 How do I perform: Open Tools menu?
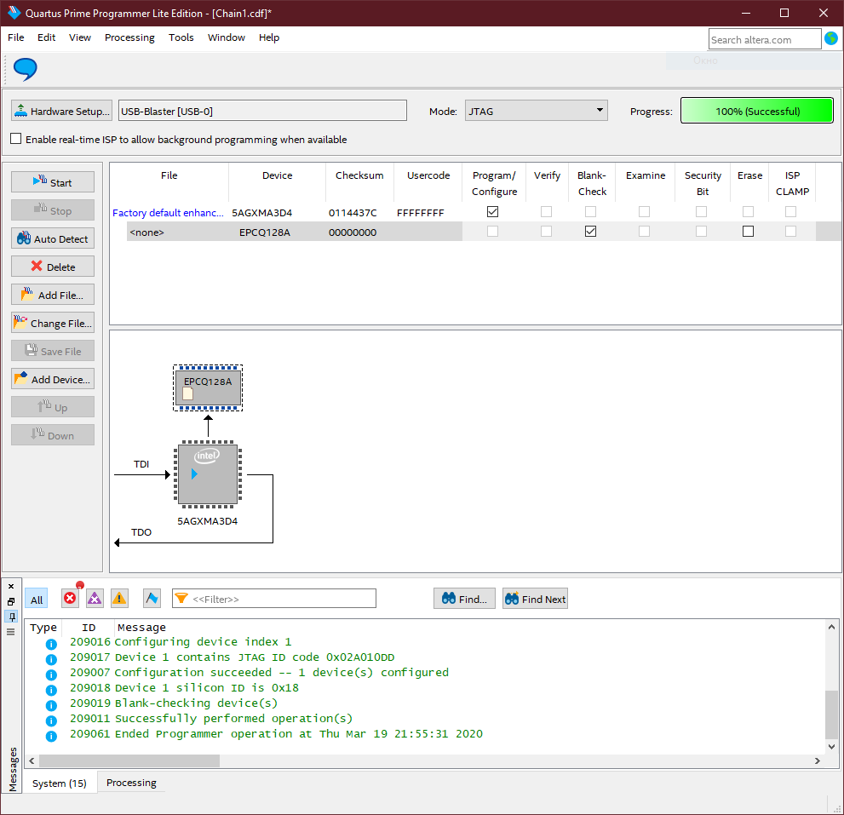point(181,37)
